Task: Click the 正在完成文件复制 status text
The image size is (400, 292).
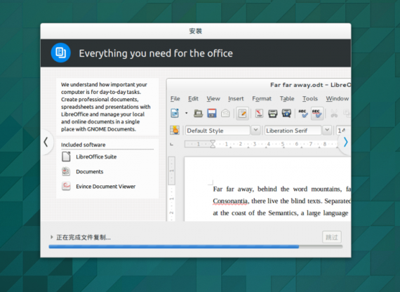Action: coord(84,237)
